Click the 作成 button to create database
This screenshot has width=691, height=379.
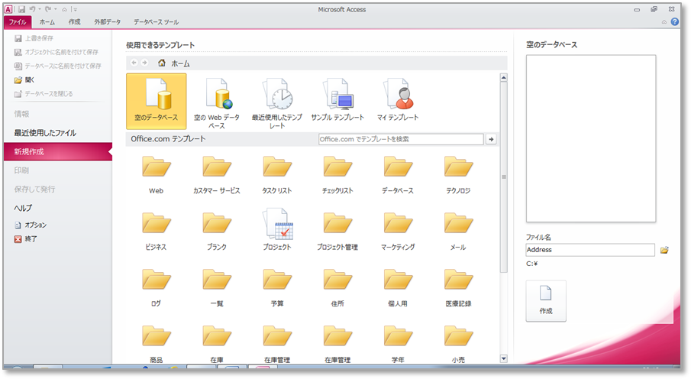[x=546, y=301]
